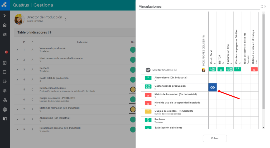Click red 90 badge for Nivel de uso
The height and width of the screenshot is (148, 270).
[148, 103]
